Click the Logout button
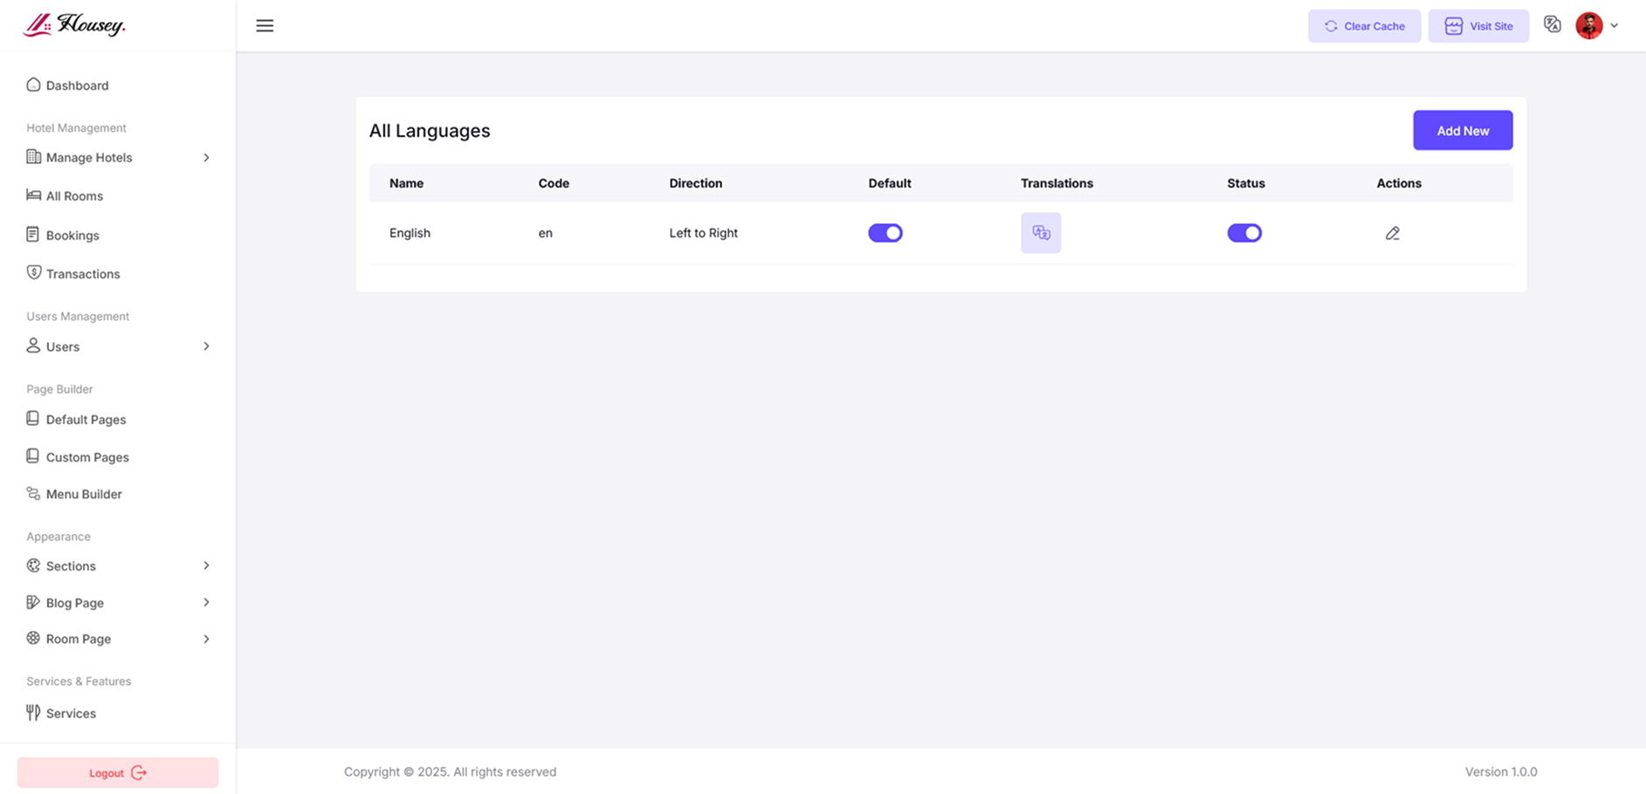Image resolution: width=1646 pixels, height=794 pixels. coord(118,773)
